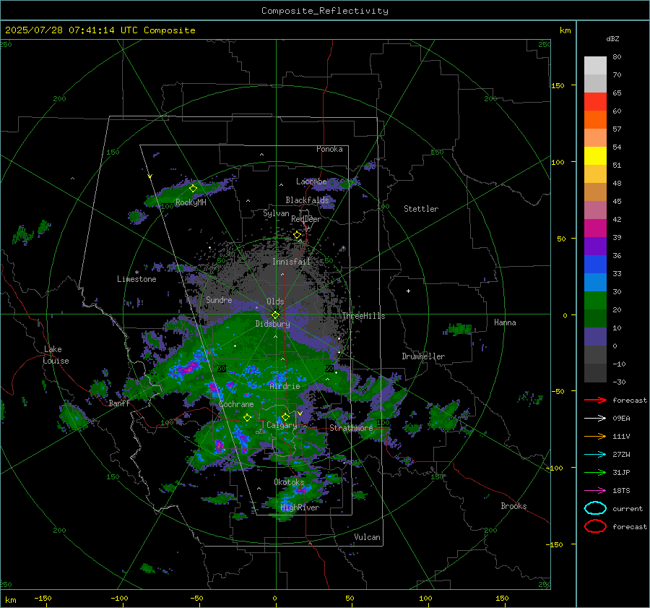Click the Airdrie city label
This screenshot has width=650, height=608.
pos(285,386)
